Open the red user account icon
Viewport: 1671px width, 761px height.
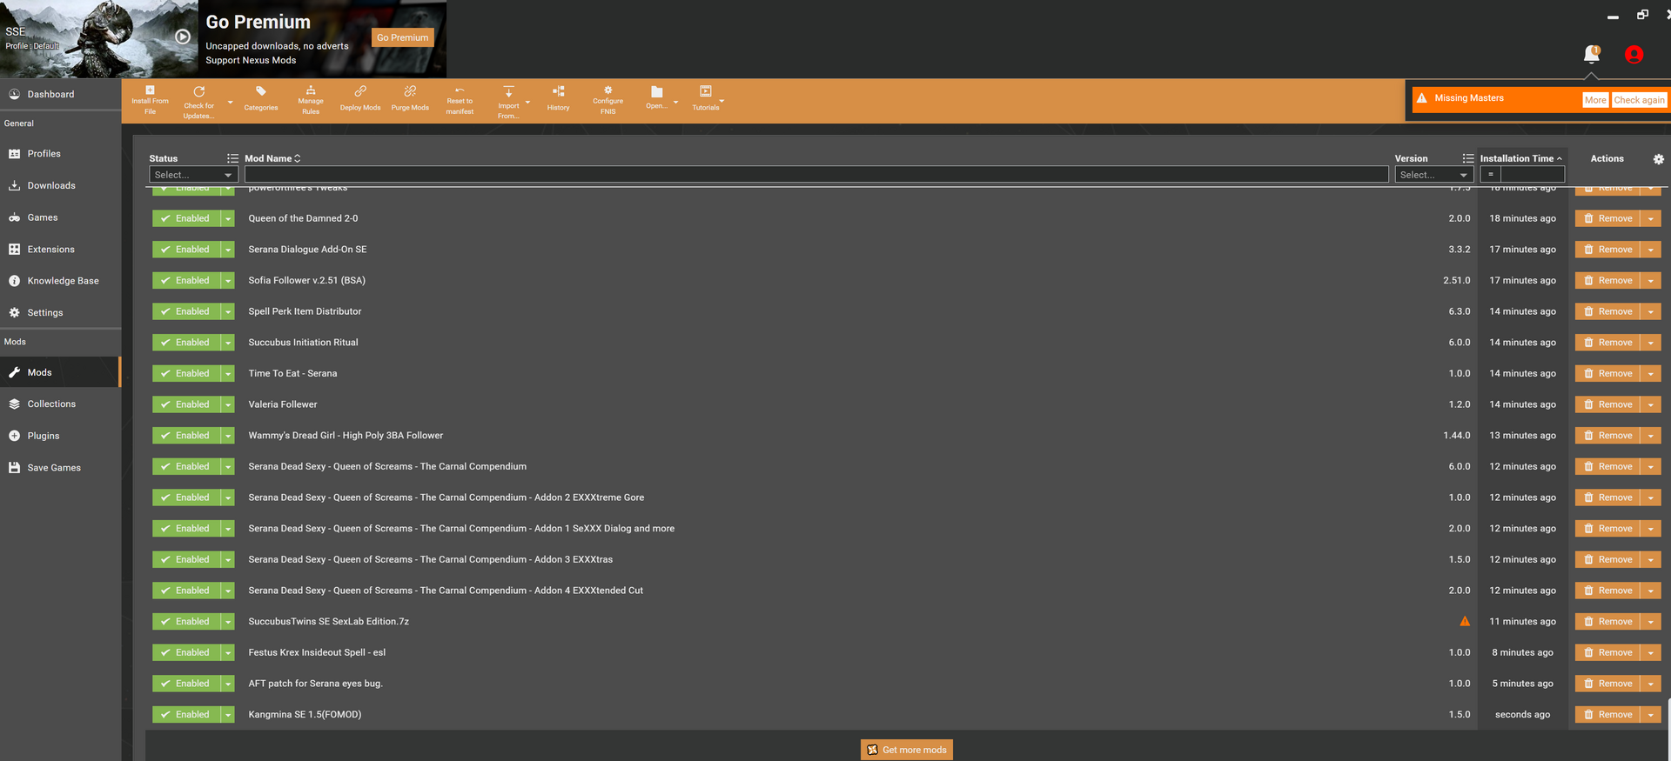[x=1634, y=54]
